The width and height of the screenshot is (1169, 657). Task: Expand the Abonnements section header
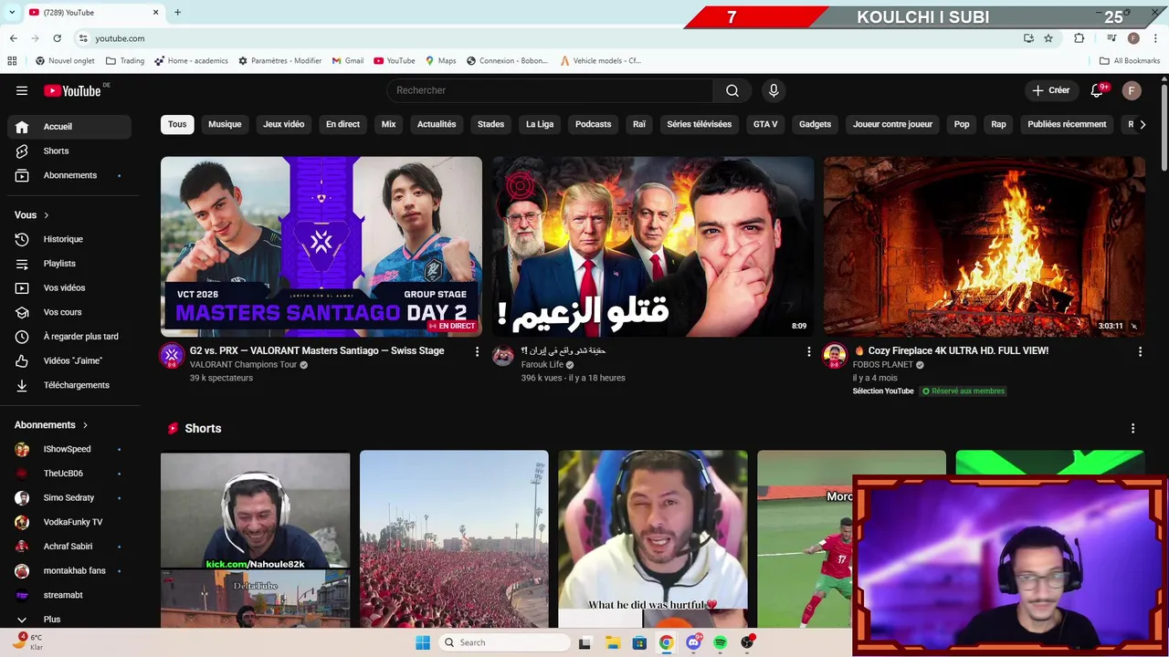click(x=51, y=425)
